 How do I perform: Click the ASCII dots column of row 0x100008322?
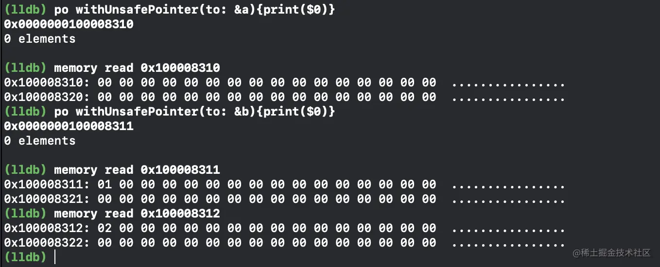(x=508, y=245)
